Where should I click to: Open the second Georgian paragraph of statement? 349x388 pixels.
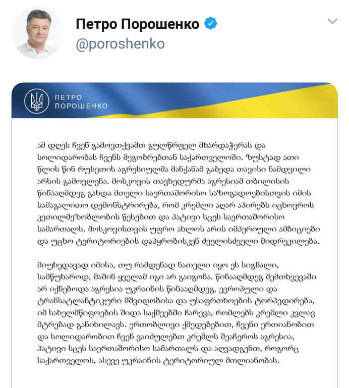click(x=177, y=313)
